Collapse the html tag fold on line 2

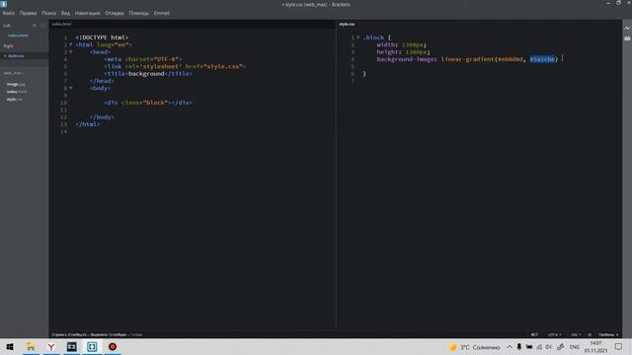[71, 44]
